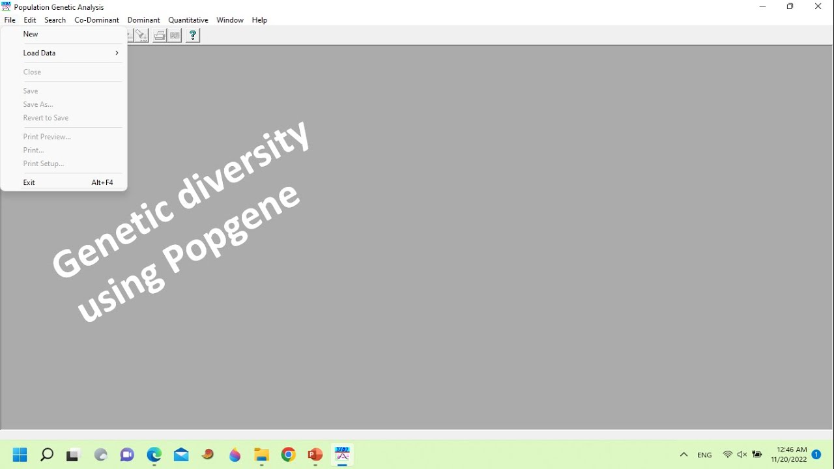Select New from the File menu
The height and width of the screenshot is (469, 834).
click(x=64, y=34)
